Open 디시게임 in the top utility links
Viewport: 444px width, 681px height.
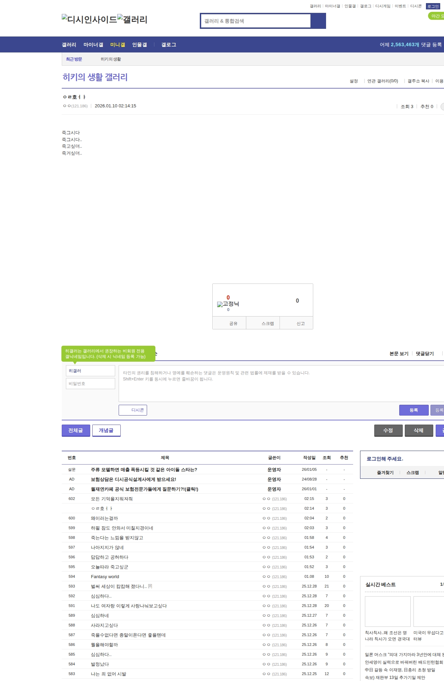tap(383, 6)
